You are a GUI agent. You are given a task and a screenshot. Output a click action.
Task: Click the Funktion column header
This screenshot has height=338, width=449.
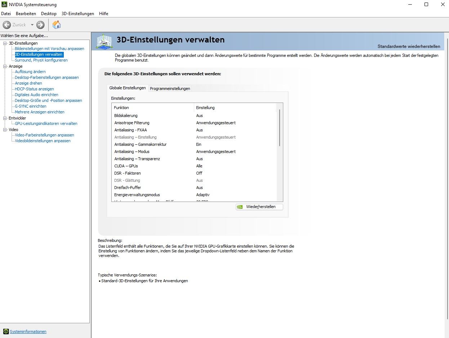coord(153,108)
